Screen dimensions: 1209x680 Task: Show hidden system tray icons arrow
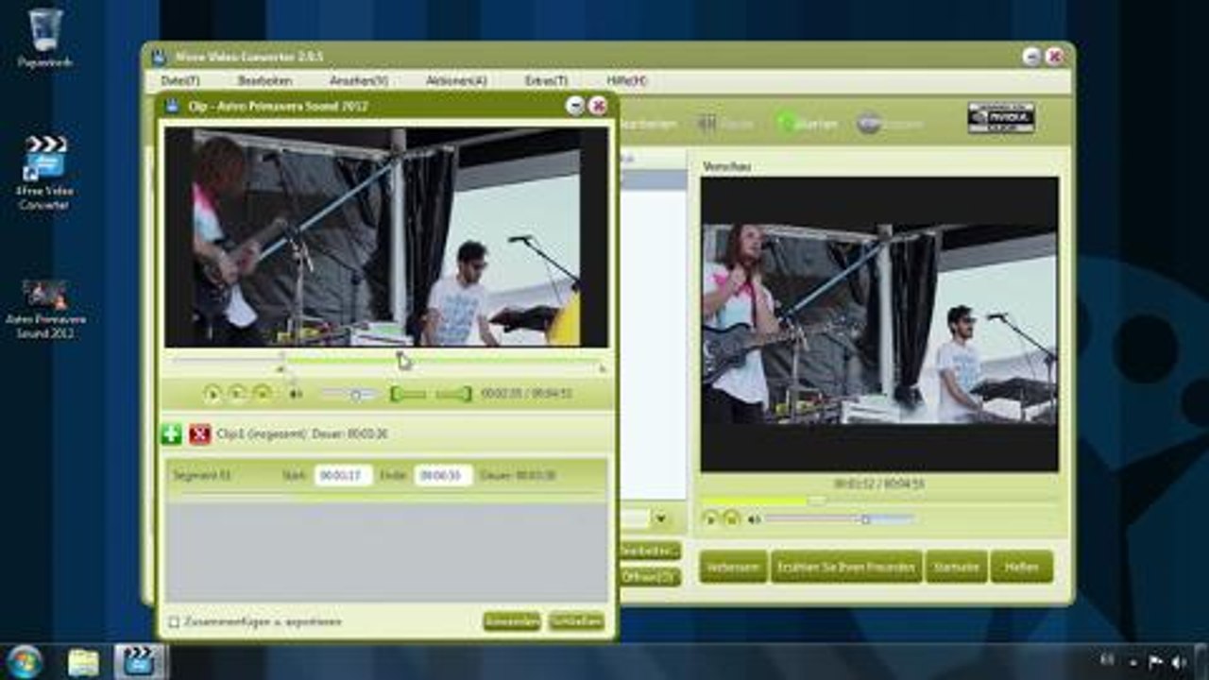coord(1132,662)
